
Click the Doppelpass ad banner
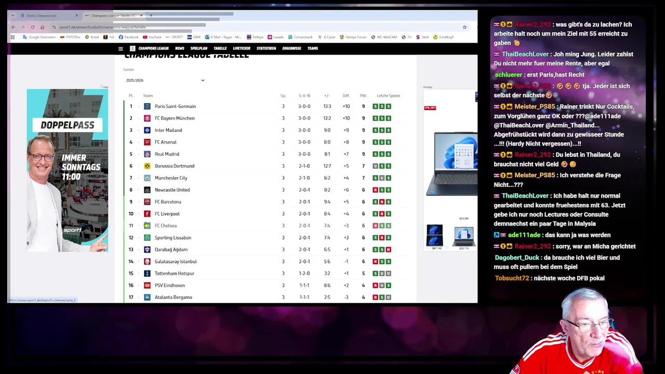pyautogui.click(x=68, y=170)
